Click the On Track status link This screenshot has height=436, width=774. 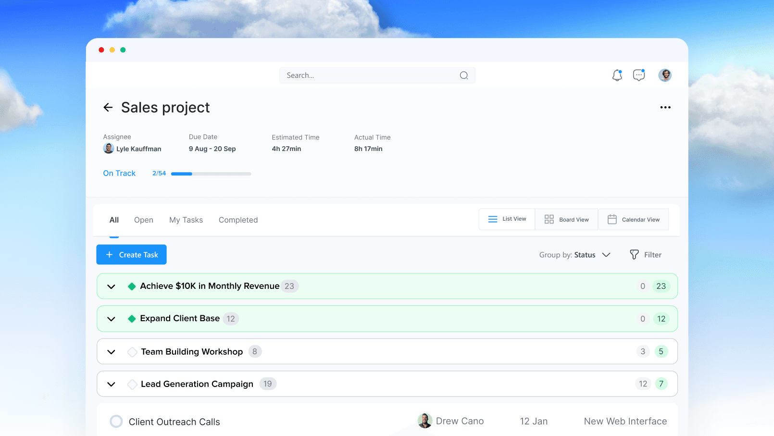(119, 173)
